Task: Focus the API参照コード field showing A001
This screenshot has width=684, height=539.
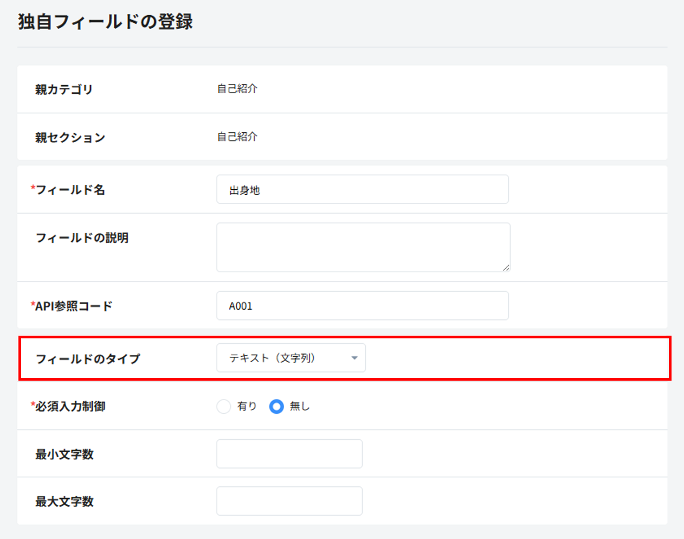Action: click(x=362, y=306)
